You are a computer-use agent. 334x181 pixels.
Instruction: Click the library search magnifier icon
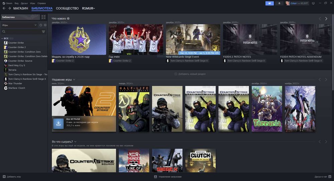point(4,31)
